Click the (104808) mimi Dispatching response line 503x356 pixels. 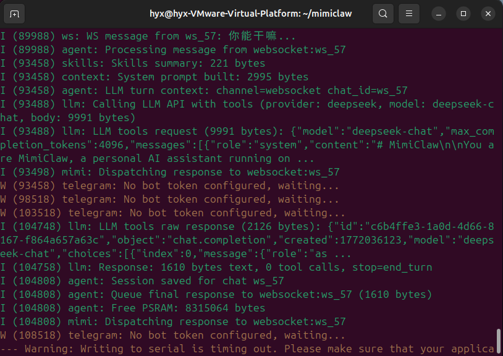pos(173,321)
